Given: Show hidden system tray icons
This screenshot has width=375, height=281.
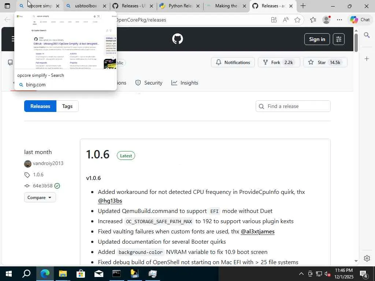Looking at the screenshot, I should click(x=301, y=274).
